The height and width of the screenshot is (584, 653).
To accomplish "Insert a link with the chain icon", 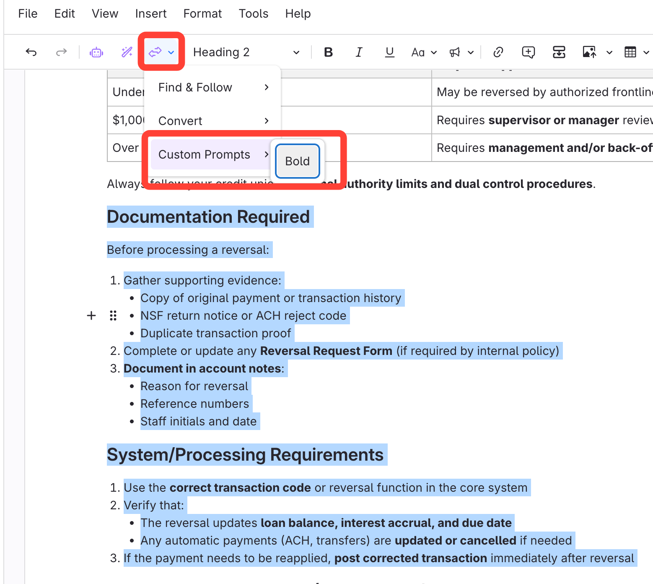I will (x=498, y=52).
